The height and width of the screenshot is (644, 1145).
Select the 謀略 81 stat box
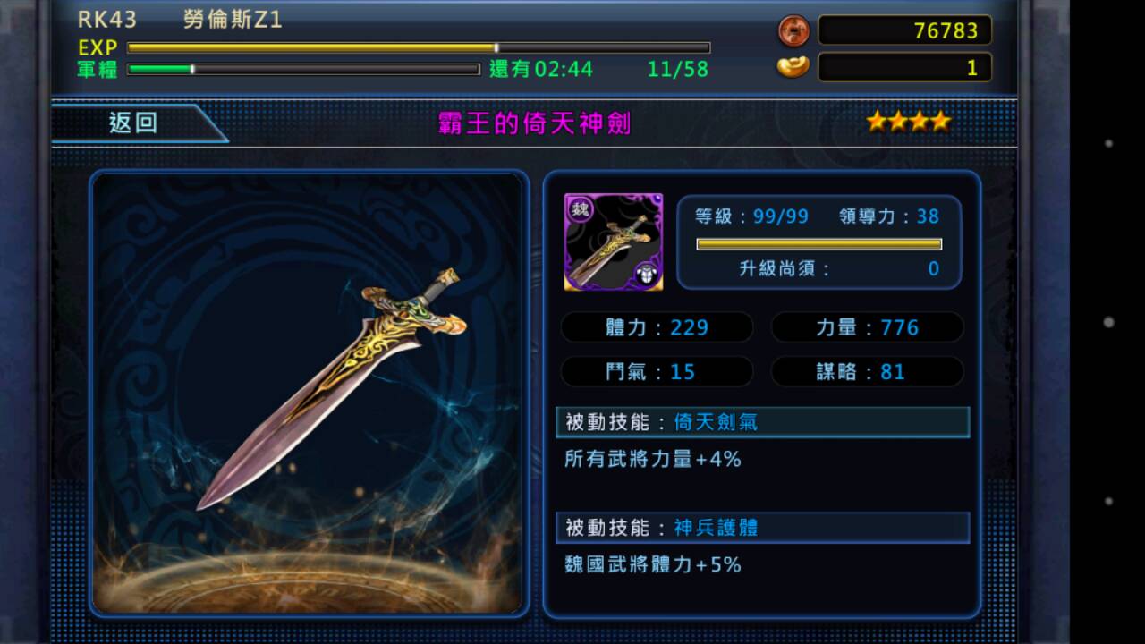coord(867,371)
